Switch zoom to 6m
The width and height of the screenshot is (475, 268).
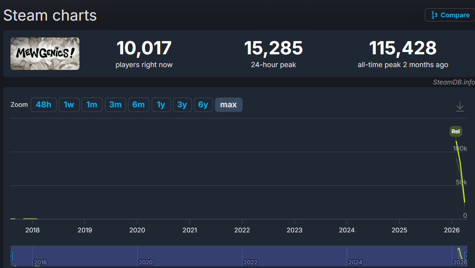pos(138,105)
